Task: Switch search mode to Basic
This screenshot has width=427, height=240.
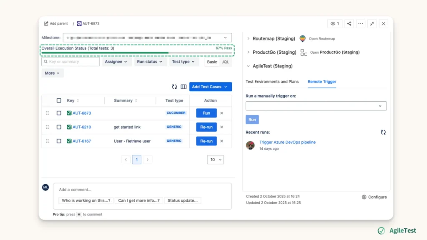Action: (x=212, y=62)
